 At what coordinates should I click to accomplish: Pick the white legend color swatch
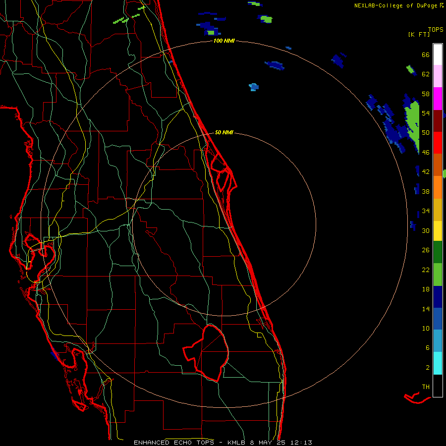click(x=438, y=55)
